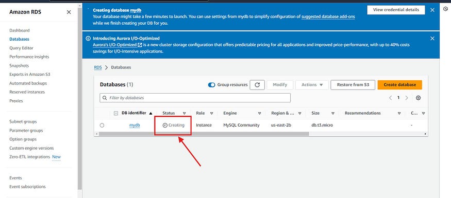Click View credential details button
This screenshot has height=198, width=451.
click(x=396, y=10)
